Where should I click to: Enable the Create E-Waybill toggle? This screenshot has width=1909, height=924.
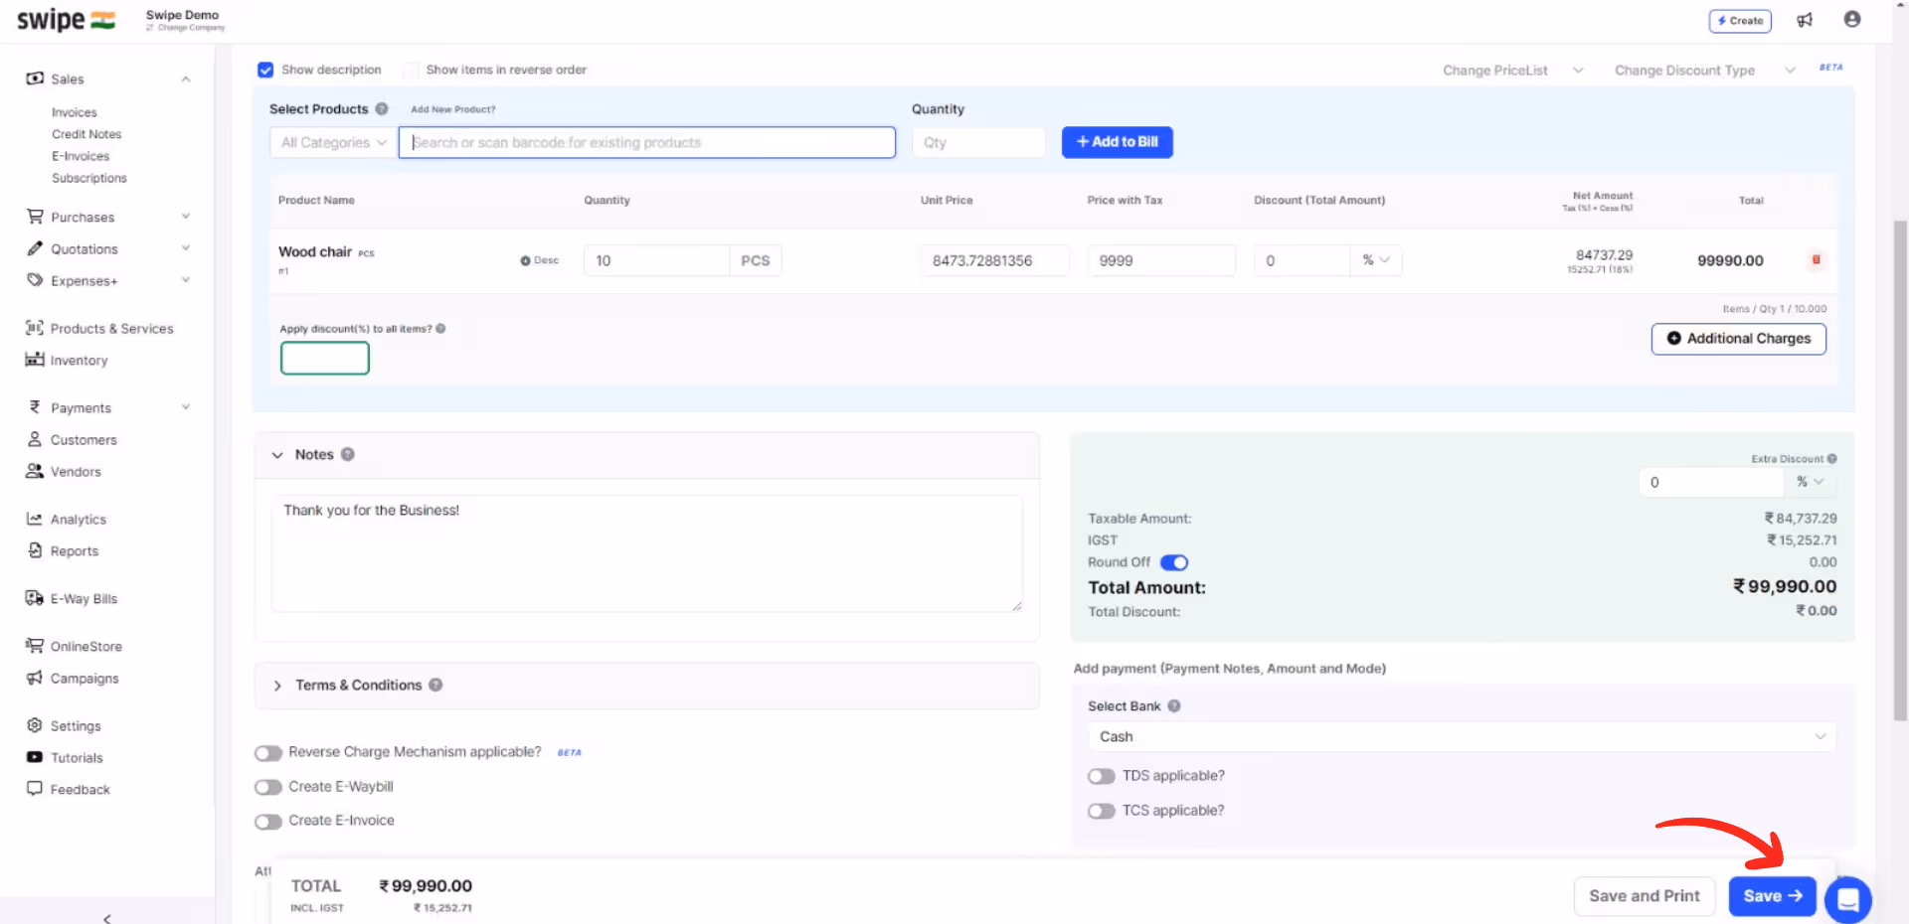coord(268,787)
